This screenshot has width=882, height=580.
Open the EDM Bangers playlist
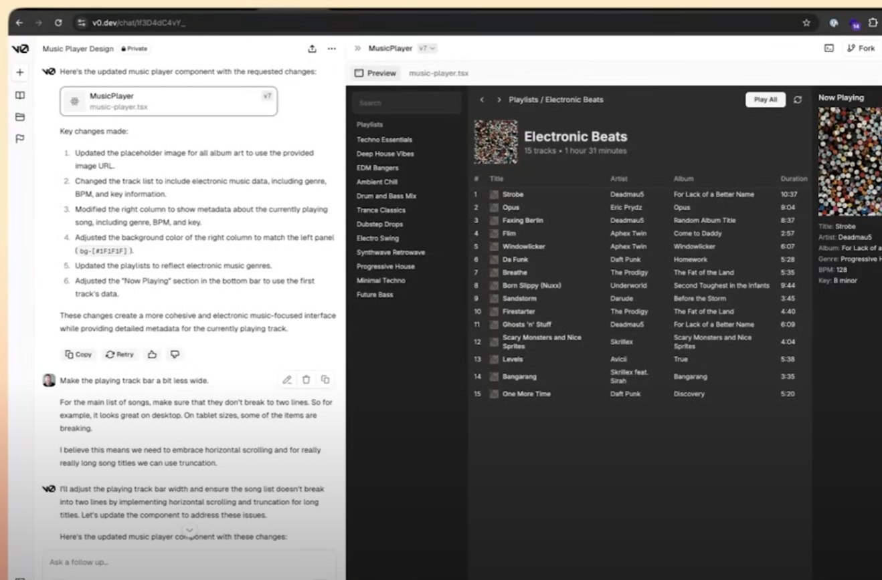377,168
